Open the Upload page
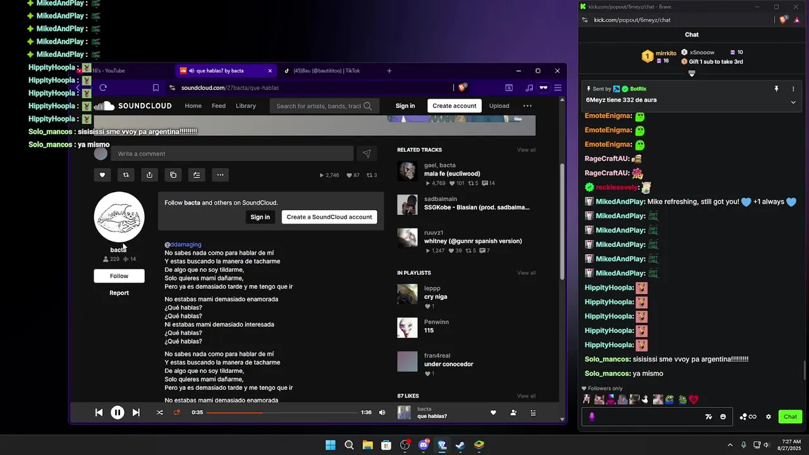809x455 pixels. (499, 106)
